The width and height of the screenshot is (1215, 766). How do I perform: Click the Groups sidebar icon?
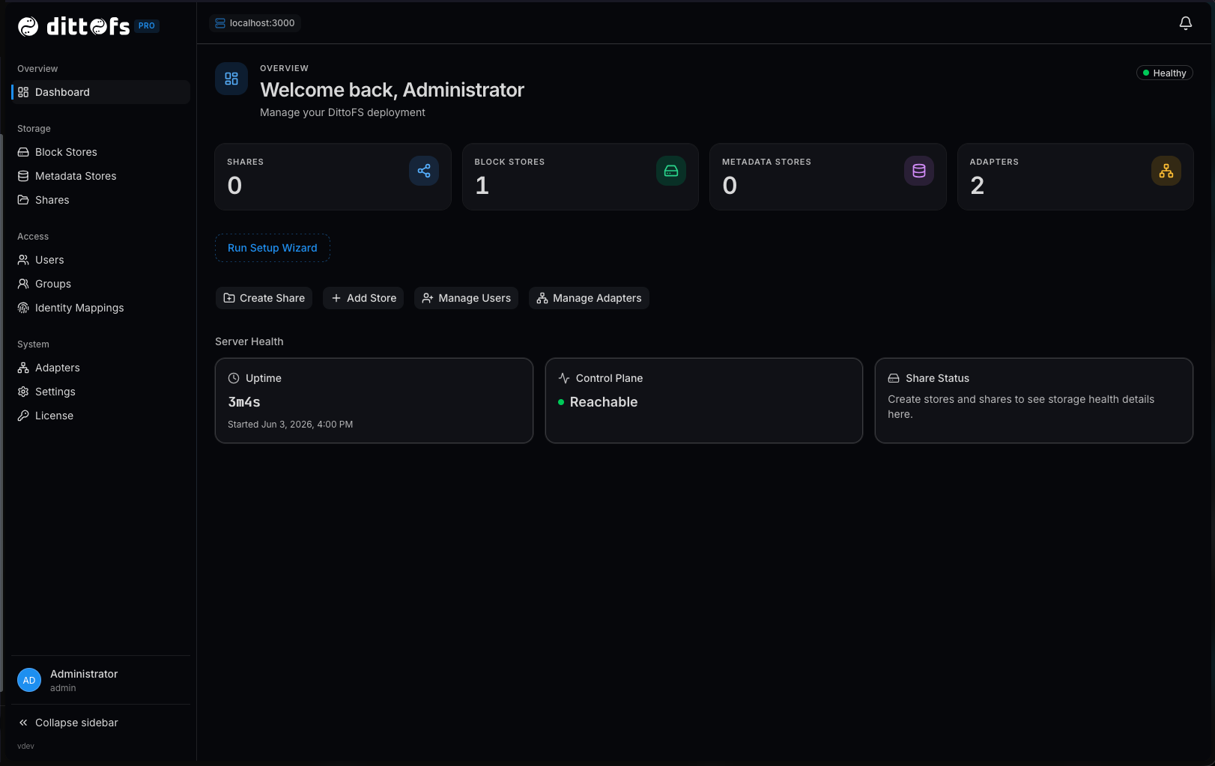pyautogui.click(x=23, y=284)
